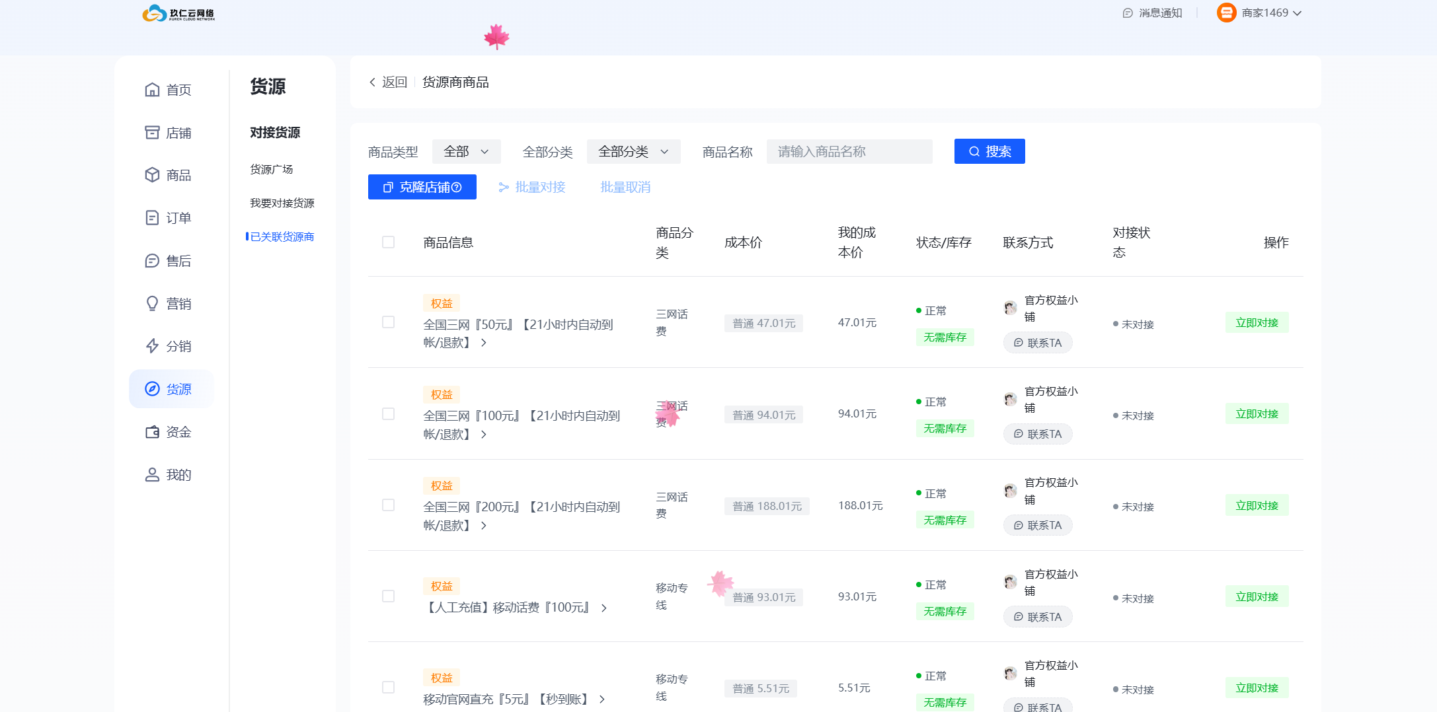Focus the 请输入商品名称 input field
Screen dimensions: 1437x712
click(849, 151)
